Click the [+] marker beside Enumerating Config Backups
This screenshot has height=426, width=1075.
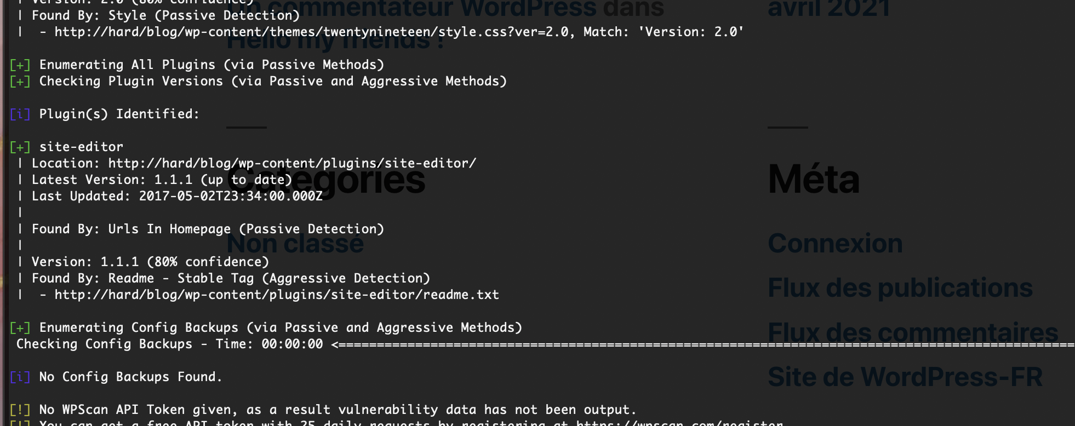point(20,327)
